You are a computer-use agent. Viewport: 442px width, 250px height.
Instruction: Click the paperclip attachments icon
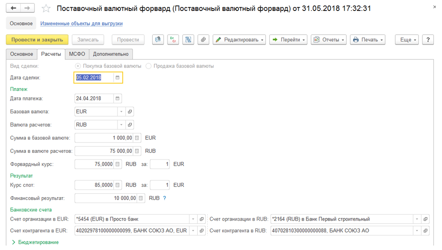coord(203,40)
